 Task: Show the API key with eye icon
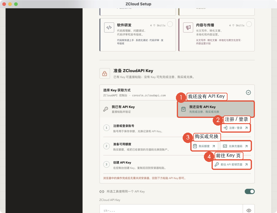pos(249,210)
